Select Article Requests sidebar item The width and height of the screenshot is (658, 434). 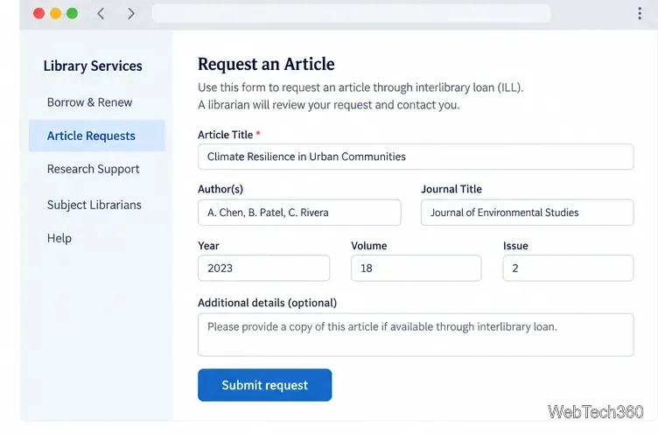tap(97, 136)
